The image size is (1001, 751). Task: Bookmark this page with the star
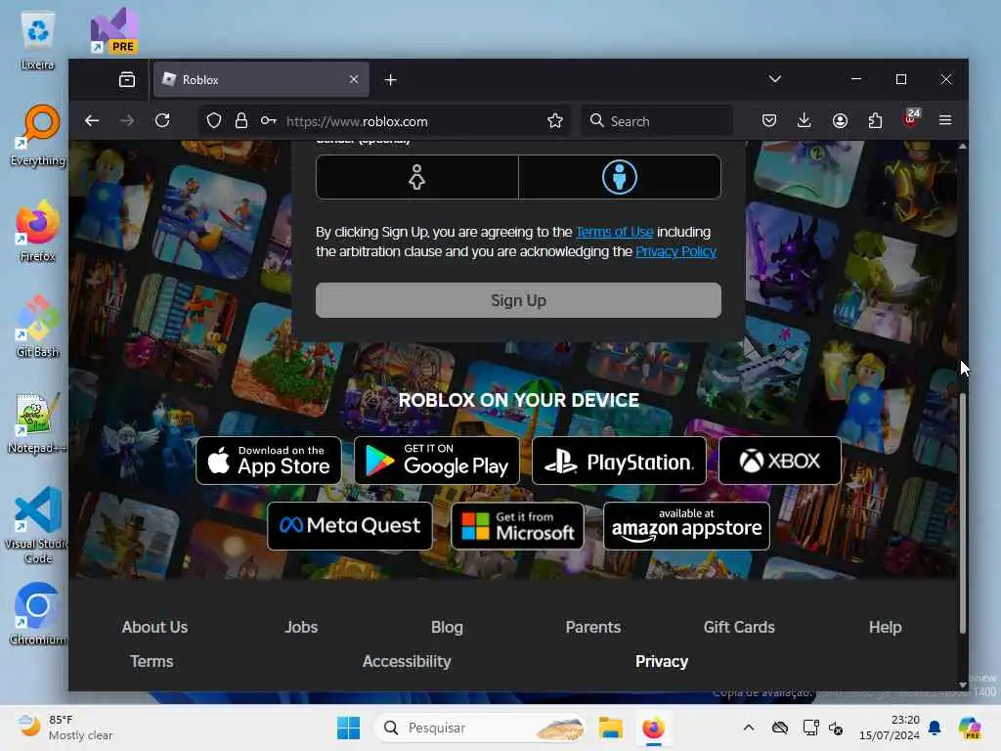[555, 120]
